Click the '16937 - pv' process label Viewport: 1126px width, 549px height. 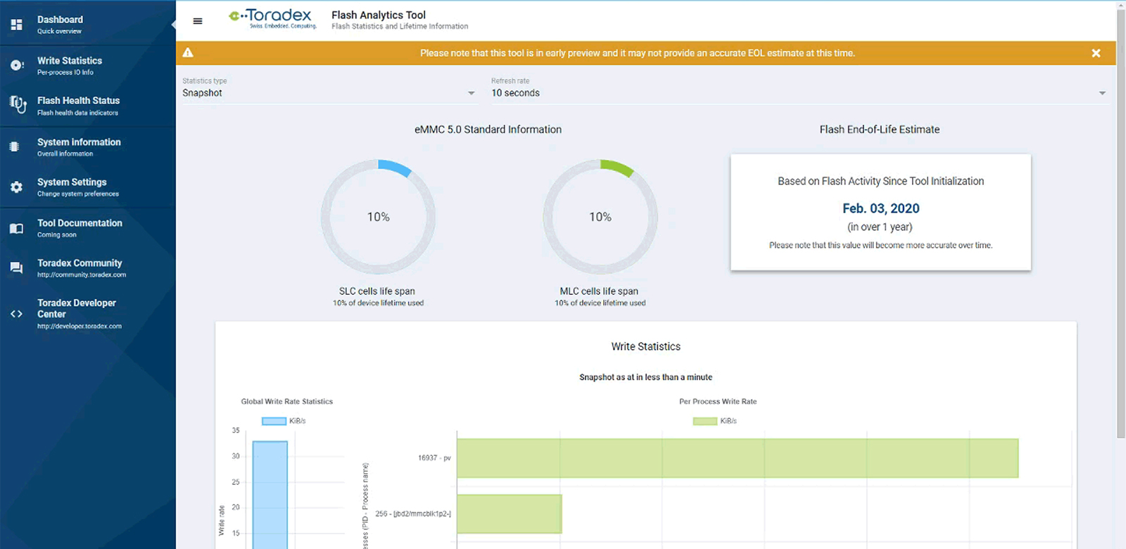[434, 458]
